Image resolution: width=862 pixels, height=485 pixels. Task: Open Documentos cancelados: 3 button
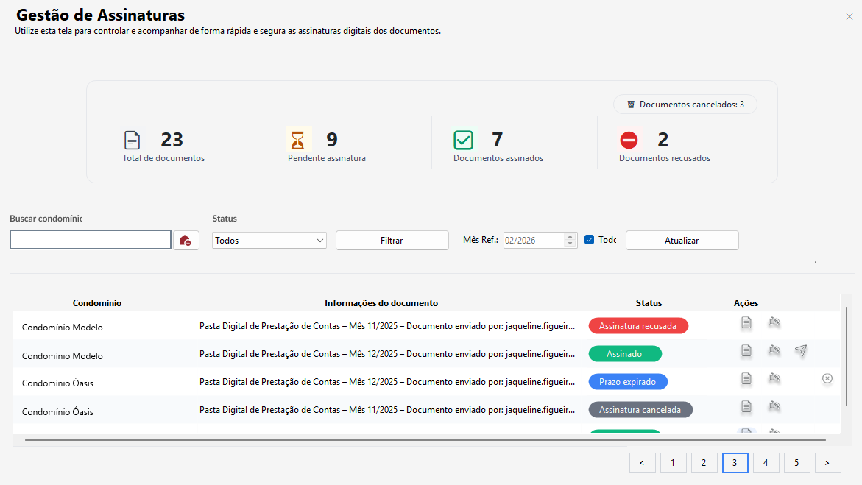(x=685, y=105)
